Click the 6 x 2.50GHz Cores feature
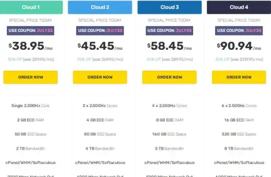This screenshot has height=177, width=271. (x=239, y=106)
